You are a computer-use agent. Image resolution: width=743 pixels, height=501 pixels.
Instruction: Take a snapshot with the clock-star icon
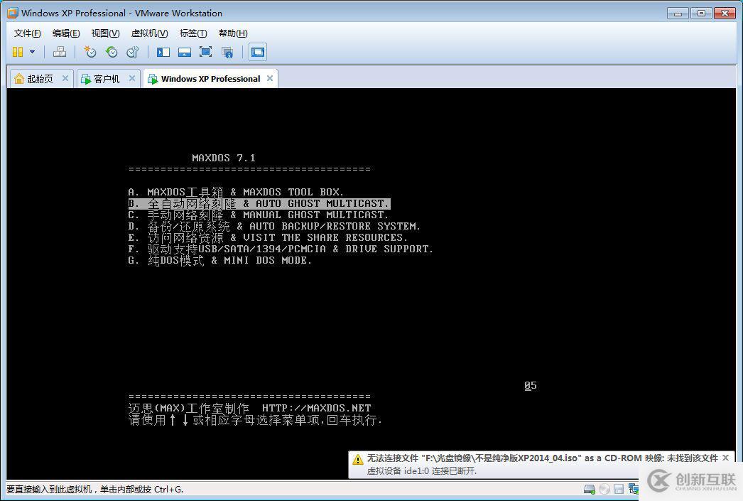(90, 52)
